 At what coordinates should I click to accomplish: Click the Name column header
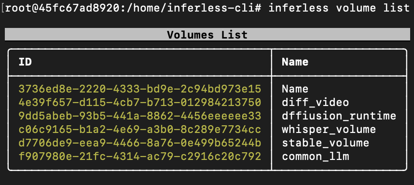click(x=295, y=62)
